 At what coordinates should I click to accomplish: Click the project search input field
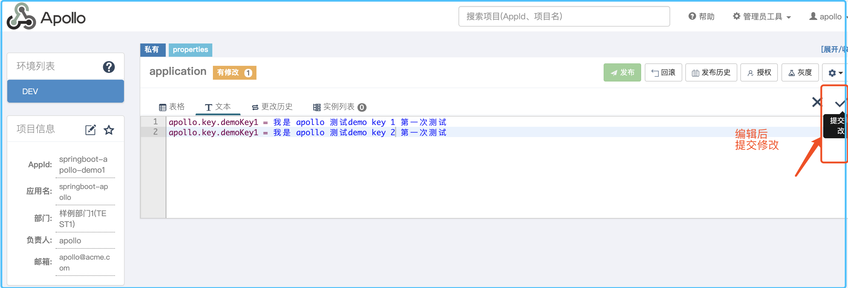pos(564,16)
